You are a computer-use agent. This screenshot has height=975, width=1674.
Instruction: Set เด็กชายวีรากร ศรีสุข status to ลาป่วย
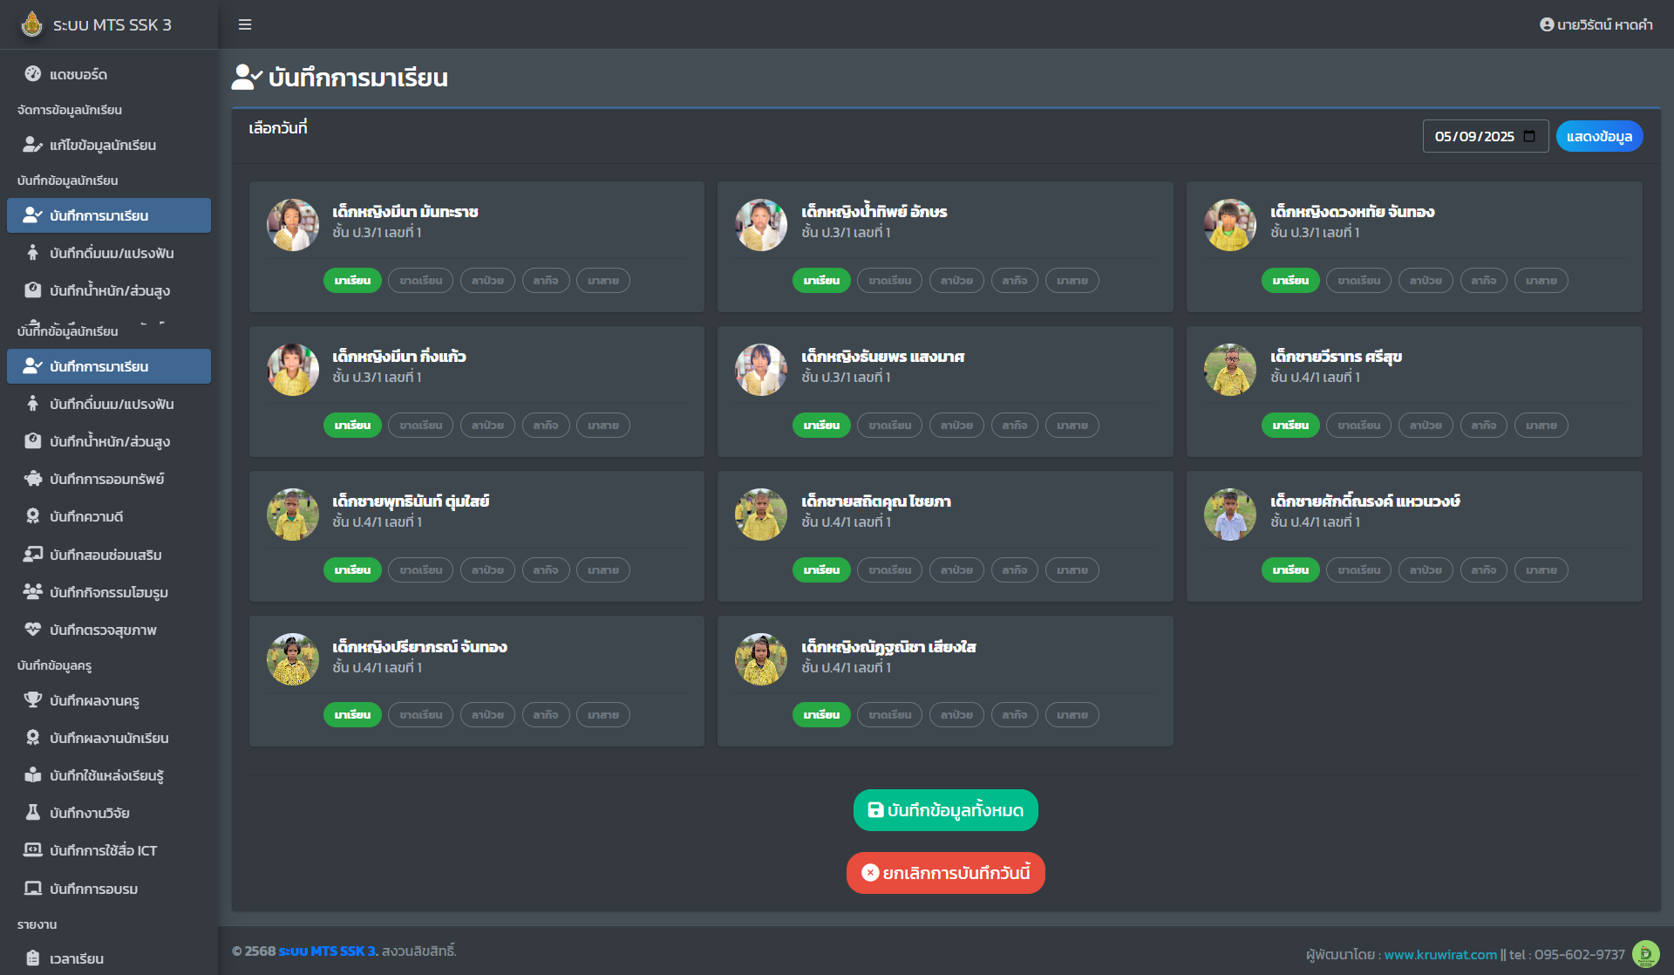(x=1426, y=426)
